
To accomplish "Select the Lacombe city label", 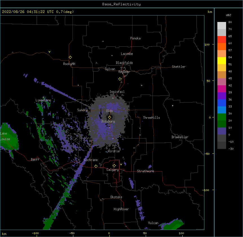I will [x=127, y=54].
